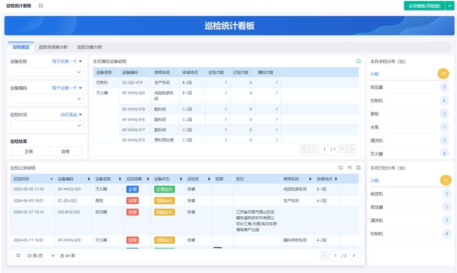Select 切制机 row in 本月已检分布
The image size is (457, 273).
click(411, 234)
